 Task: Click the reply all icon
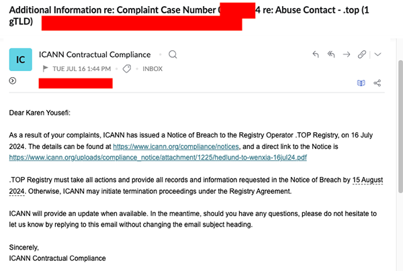(x=332, y=54)
